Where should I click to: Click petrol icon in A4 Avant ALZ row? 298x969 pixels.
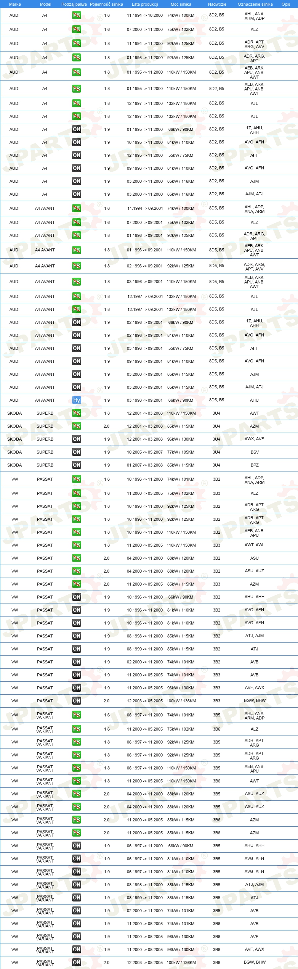coord(77,222)
